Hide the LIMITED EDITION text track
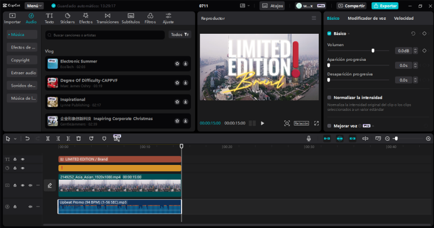 click(23, 159)
